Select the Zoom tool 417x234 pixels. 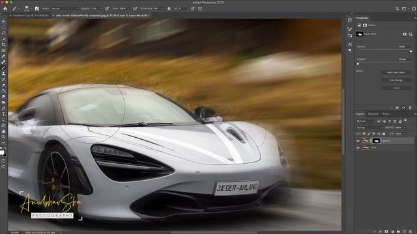pos(3,137)
